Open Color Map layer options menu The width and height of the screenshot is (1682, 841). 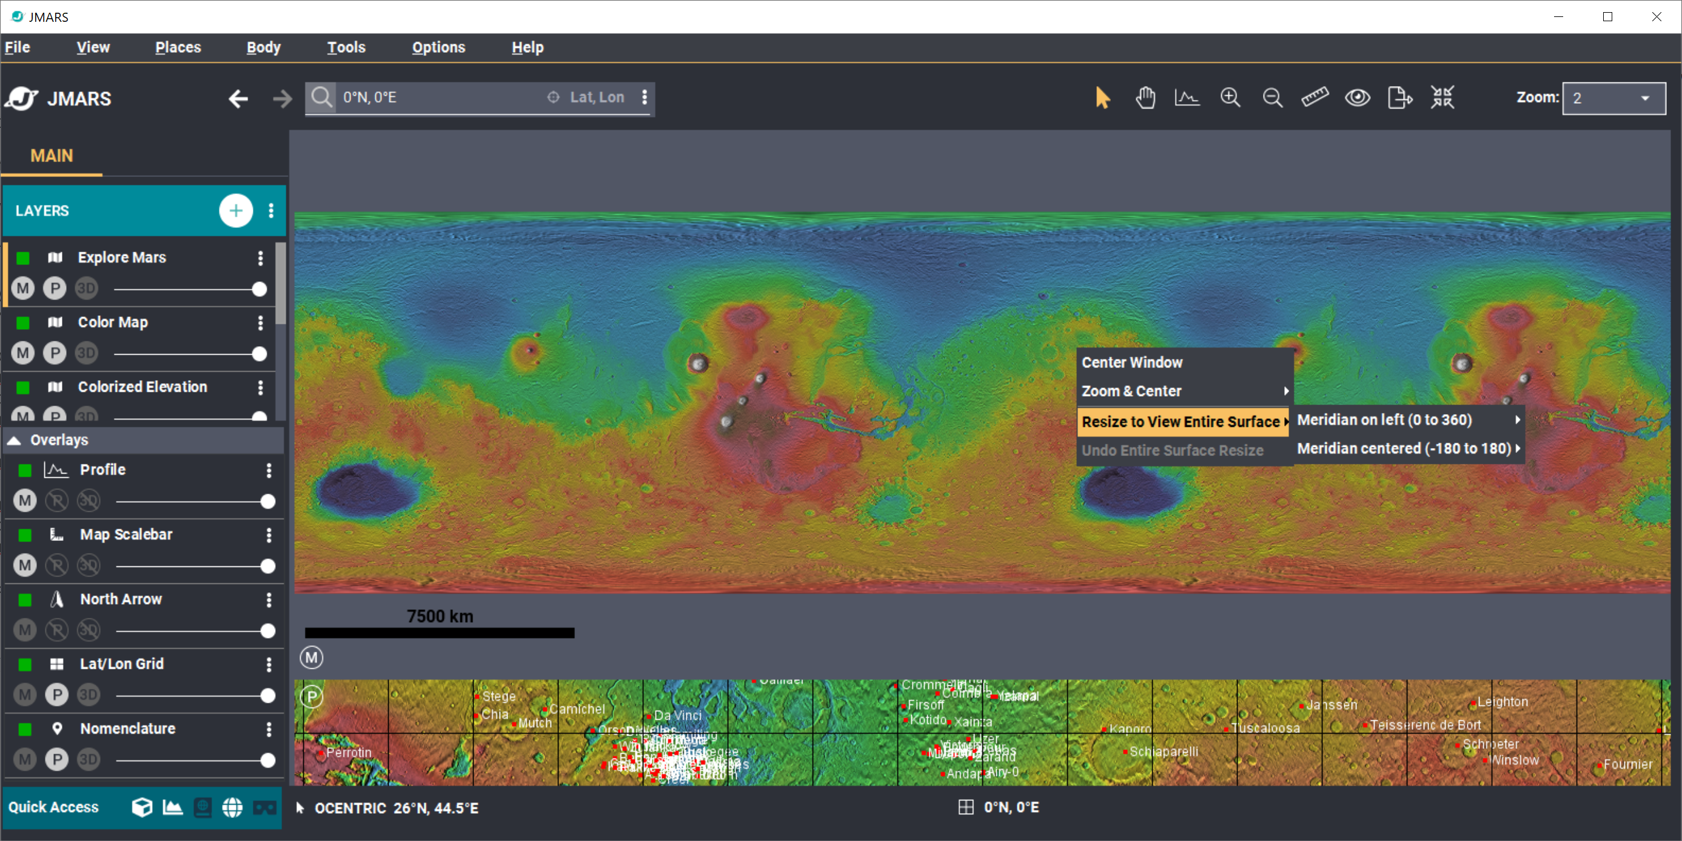coord(261,322)
